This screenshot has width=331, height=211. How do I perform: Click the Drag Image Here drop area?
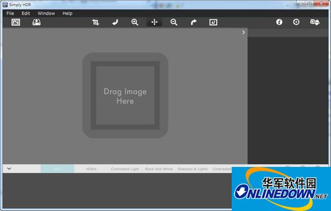pos(125,95)
